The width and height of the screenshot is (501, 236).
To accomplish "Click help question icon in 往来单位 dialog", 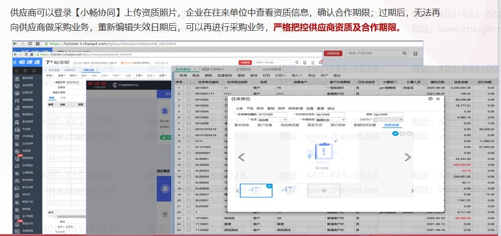I will click(x=430, y=99).
